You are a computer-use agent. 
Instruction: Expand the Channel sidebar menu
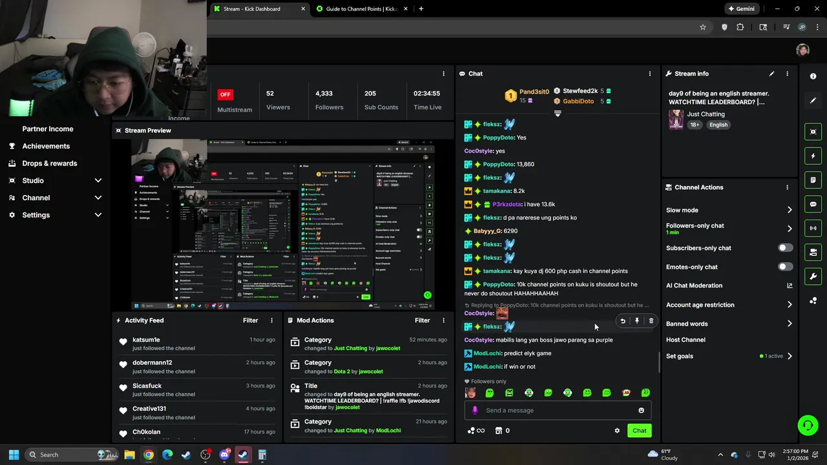[x=98, y=198]
